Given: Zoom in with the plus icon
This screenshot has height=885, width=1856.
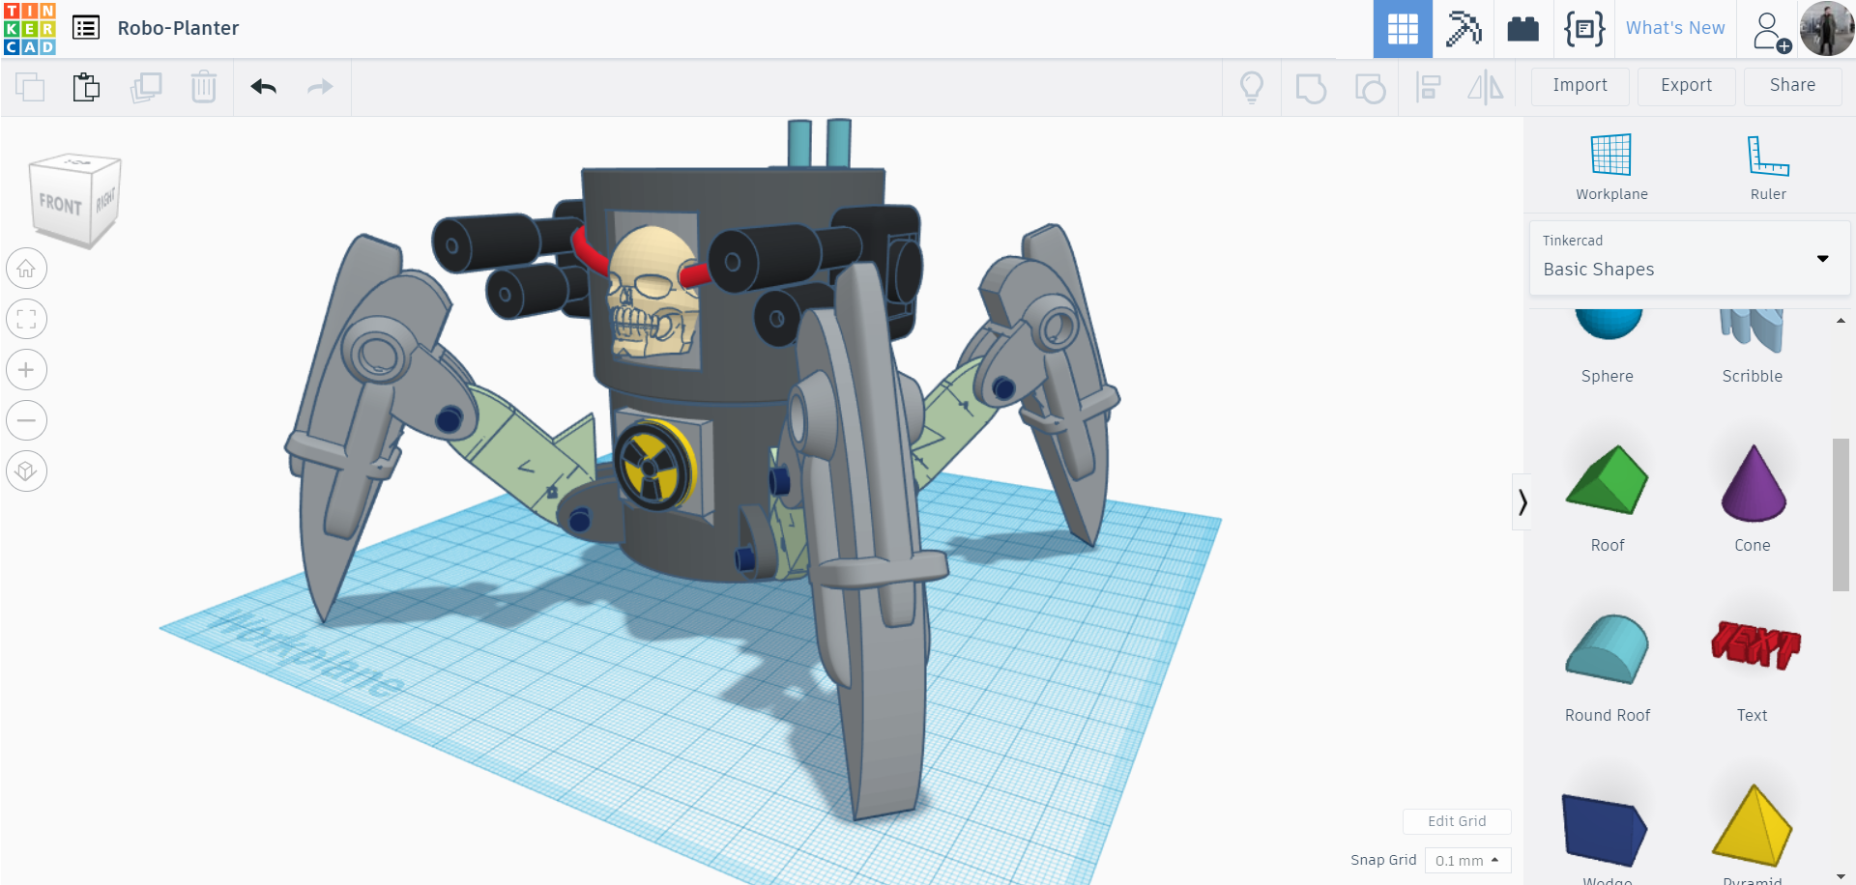Looking at the screenshot, I should 26,370.
